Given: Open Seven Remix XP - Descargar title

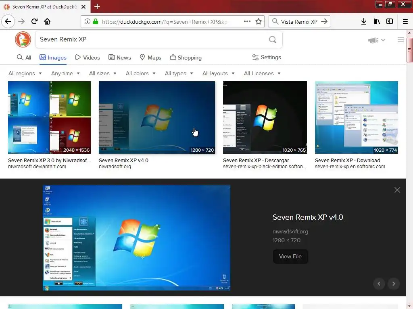Looking at the screenshot, I should (x=256, y=160).
